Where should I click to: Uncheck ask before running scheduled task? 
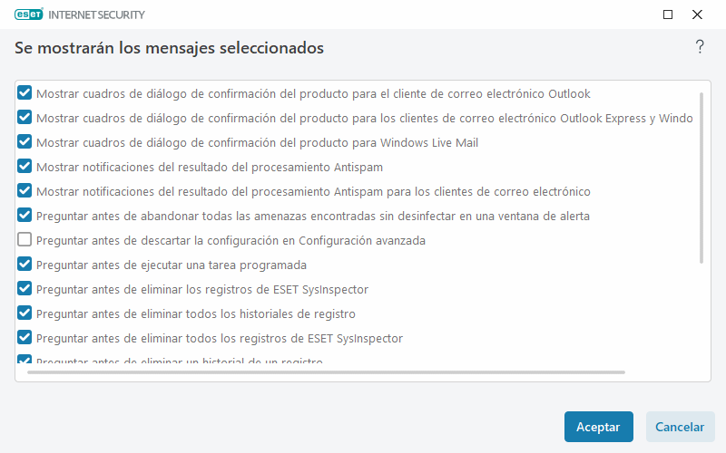coord(25,265)
